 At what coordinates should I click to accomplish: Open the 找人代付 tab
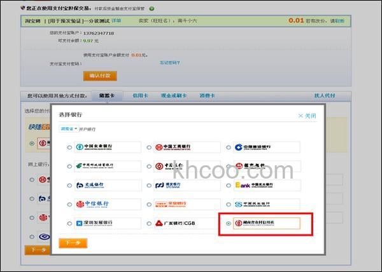pyautogui.click(x=325, y=95)
